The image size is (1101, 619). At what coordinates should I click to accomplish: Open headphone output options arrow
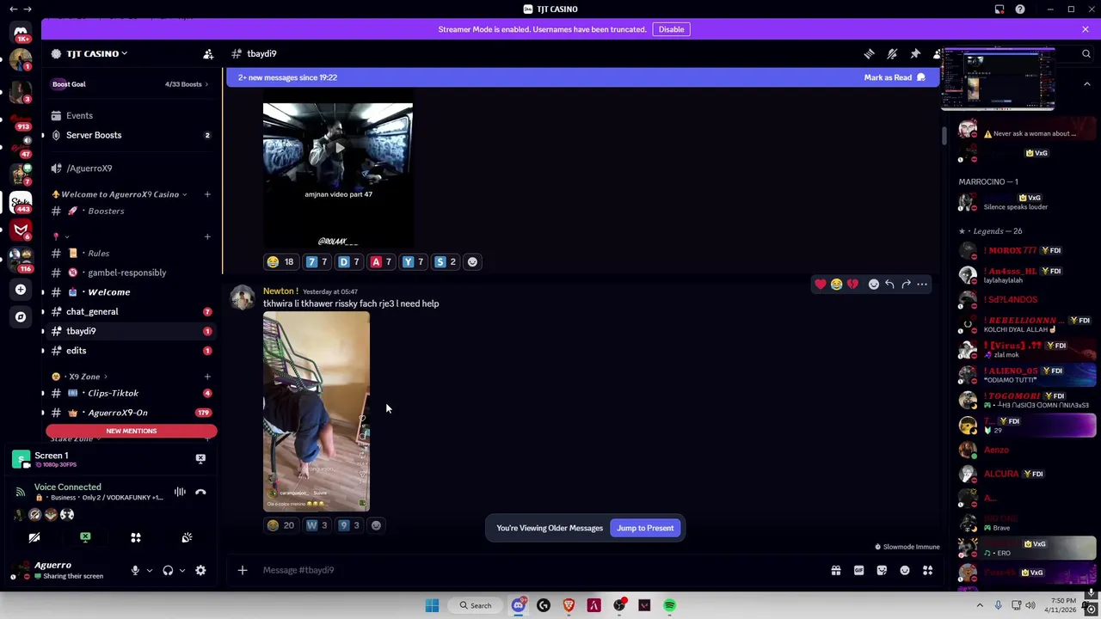(x=181, y=570)
